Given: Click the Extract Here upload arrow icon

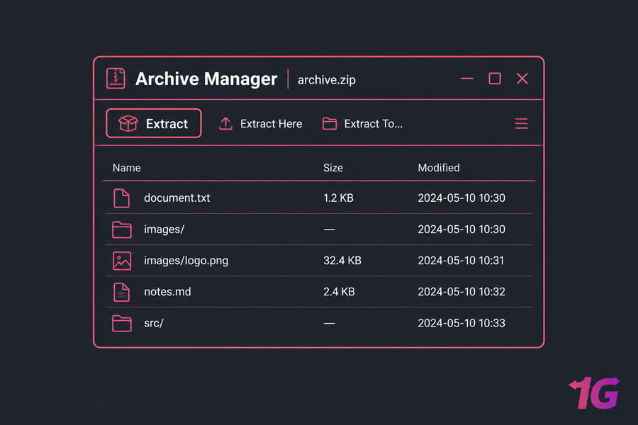Looking at the screenshot, I should coord(226,124).
